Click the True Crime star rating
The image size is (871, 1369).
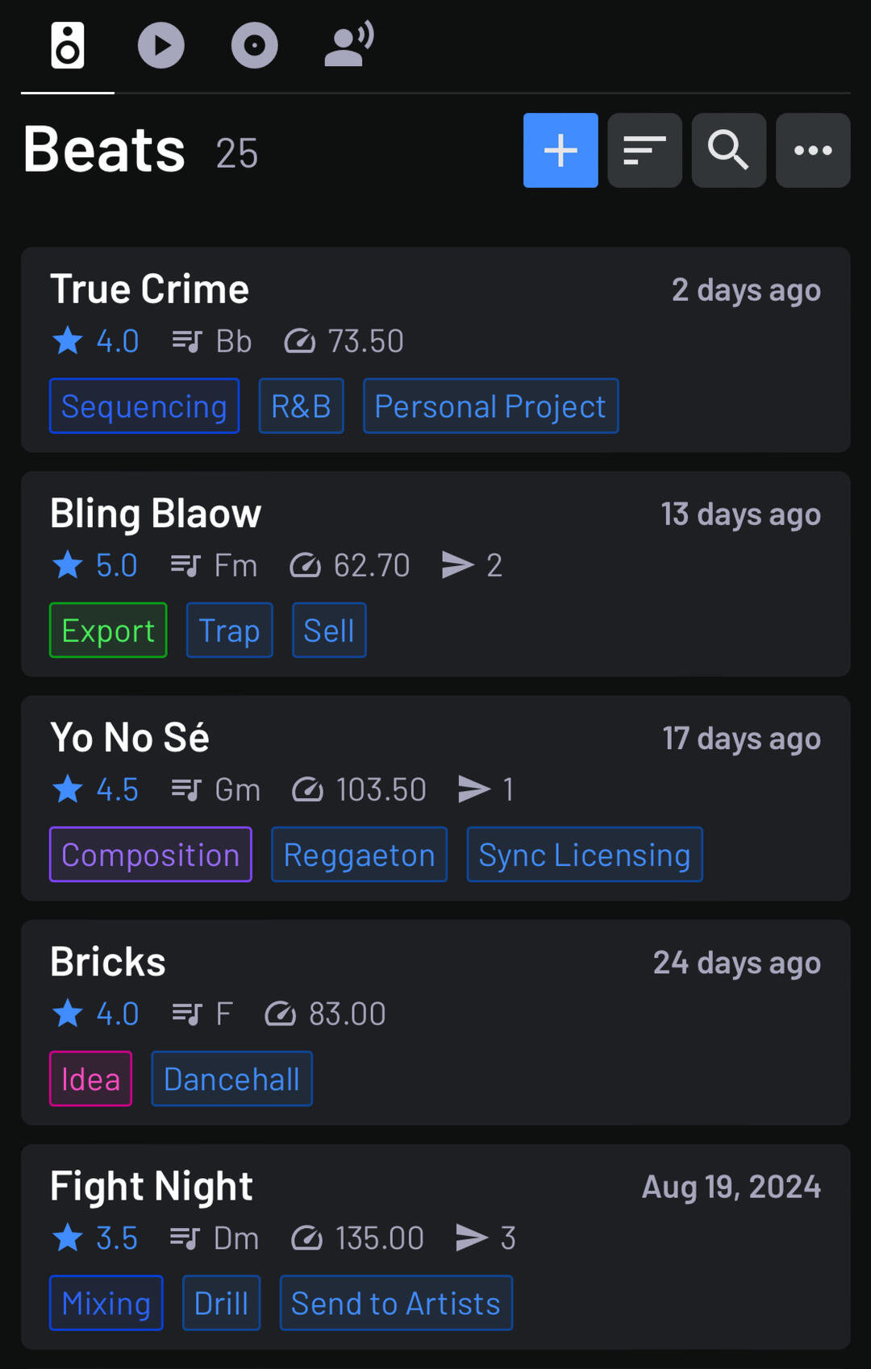point(95,341)
